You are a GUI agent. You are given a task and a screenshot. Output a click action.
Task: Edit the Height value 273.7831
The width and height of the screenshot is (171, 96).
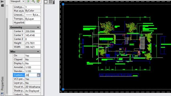pos(33,43)
